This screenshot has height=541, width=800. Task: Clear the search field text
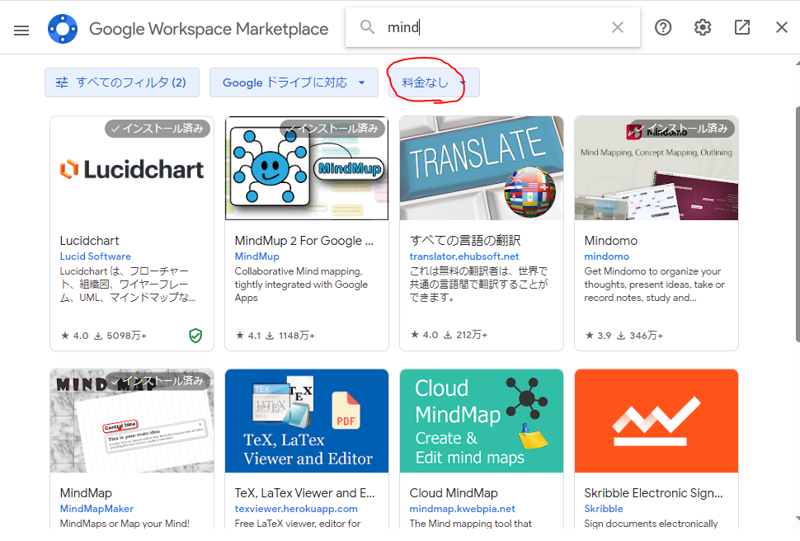(618, 27)
